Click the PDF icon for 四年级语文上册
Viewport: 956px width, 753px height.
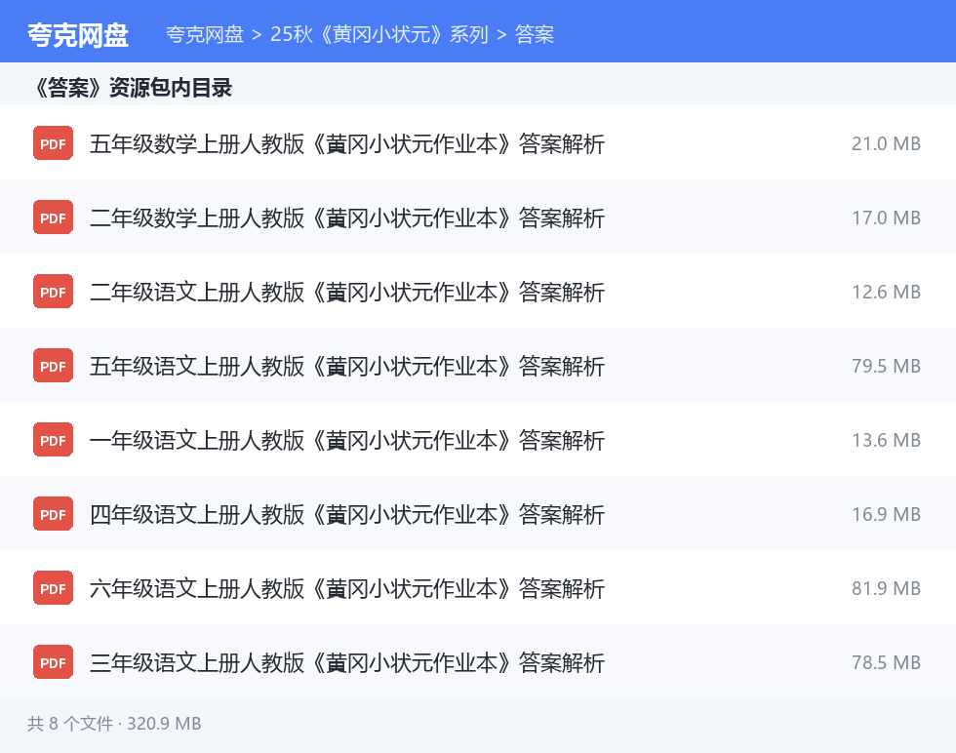pos(53,514)
